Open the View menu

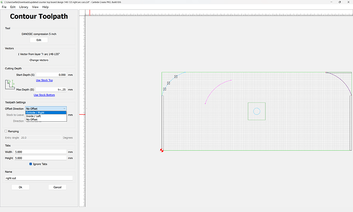(x=35, y=7)
